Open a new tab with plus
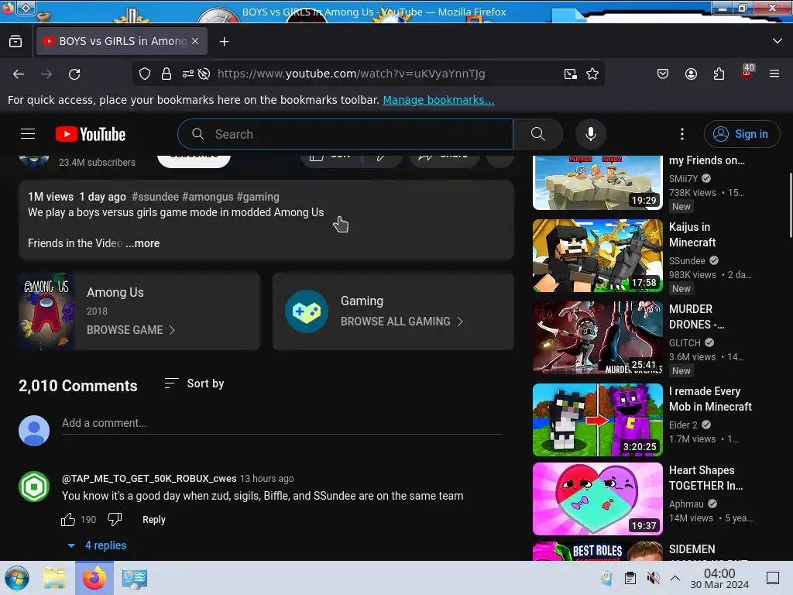The height and width of the screenshot is (595, 793). (x=224, y=42)
